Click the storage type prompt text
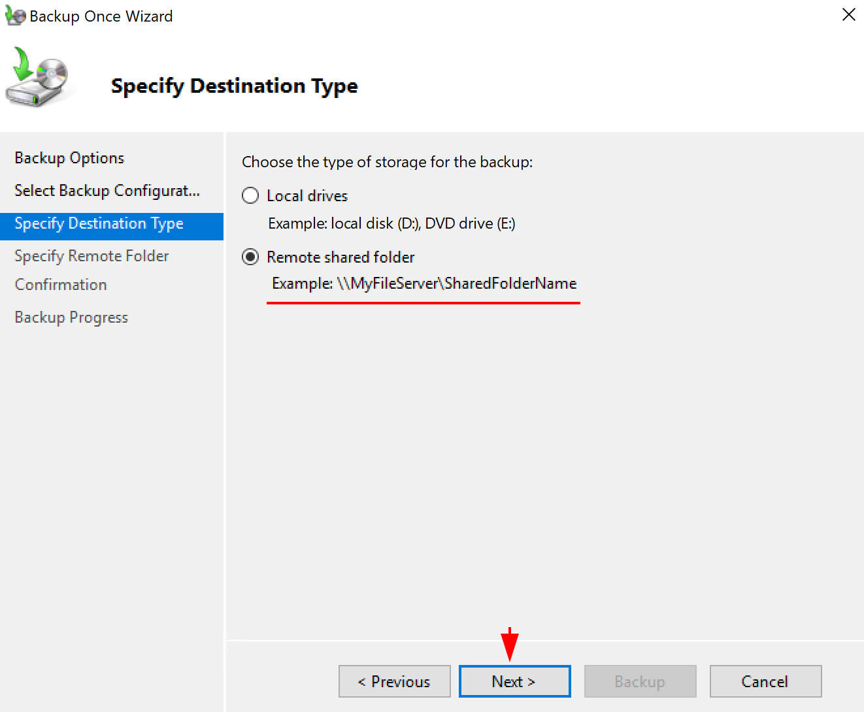This screenshot has width=864, height=712. coord(387,162)
